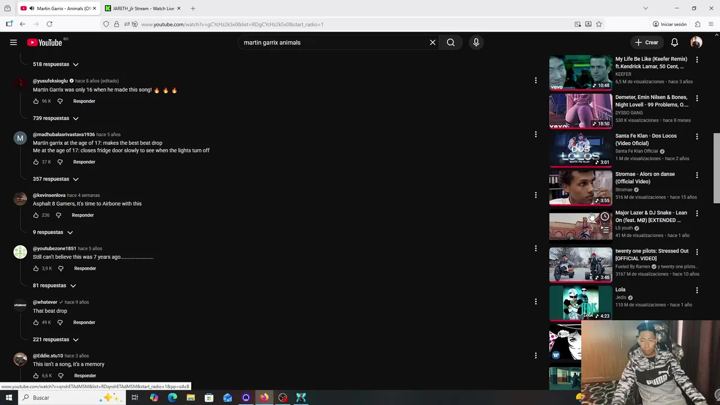Image resolution: width=720 pixels, height=405 pixels.
Task: Open My Life Be Like video thumbnail
Action: pyautogui.click(x=580, y=73)
